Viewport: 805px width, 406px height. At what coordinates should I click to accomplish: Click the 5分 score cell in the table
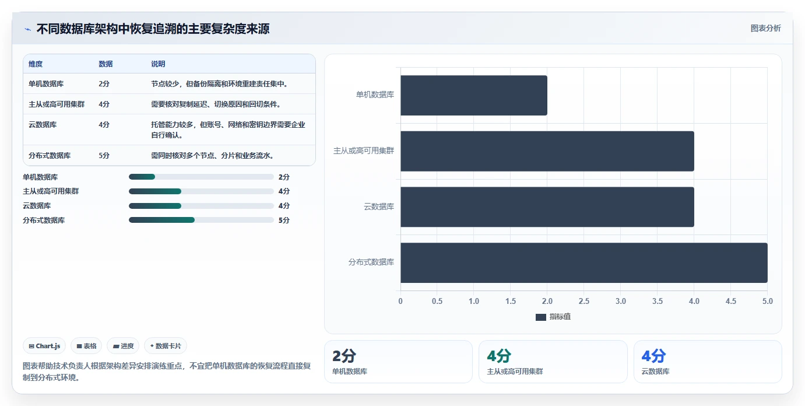[x=104, y=156]
